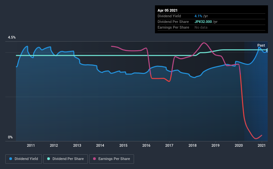
Task: Click the pink Earnings Per Share legend dot
Action: (94, 159)
